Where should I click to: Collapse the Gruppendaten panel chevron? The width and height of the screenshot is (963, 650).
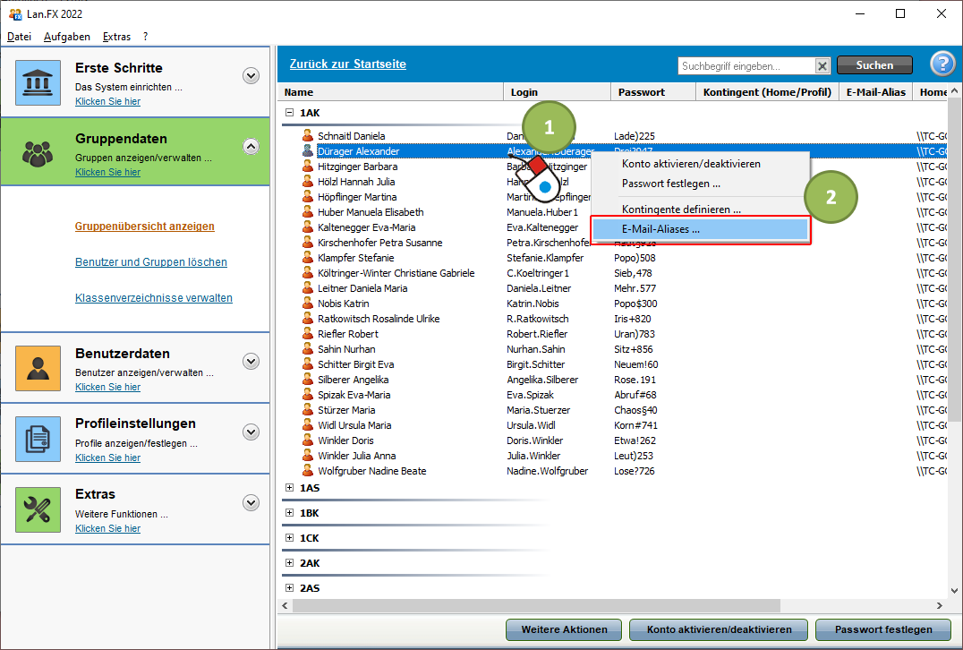coord(251,146)
